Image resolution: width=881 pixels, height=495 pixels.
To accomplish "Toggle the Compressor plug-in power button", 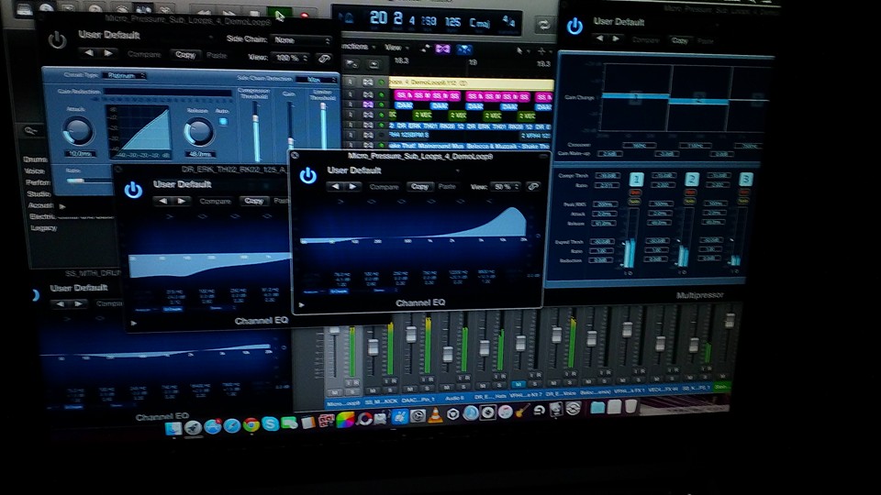I will (57, 40).
